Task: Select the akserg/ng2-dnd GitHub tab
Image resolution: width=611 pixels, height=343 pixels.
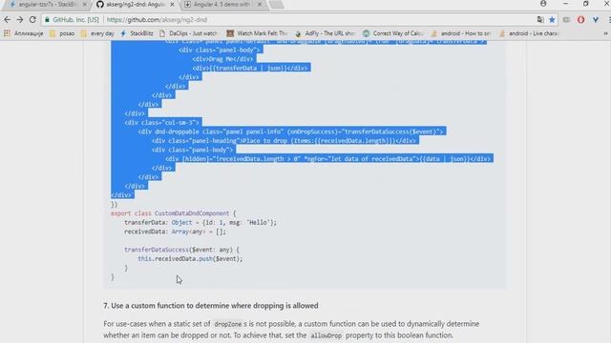Action: click(x=135, y=4)
